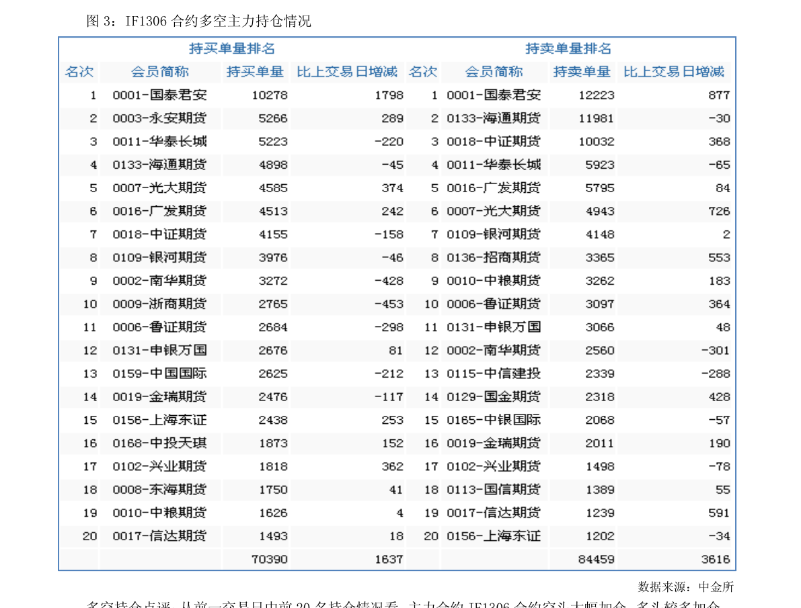Select buy volume 2476
Screen dimensions: 801x608
[273, 396]
